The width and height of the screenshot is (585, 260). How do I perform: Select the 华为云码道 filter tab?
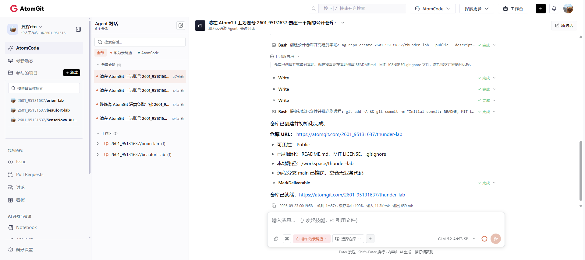click(x=121, y=53)
